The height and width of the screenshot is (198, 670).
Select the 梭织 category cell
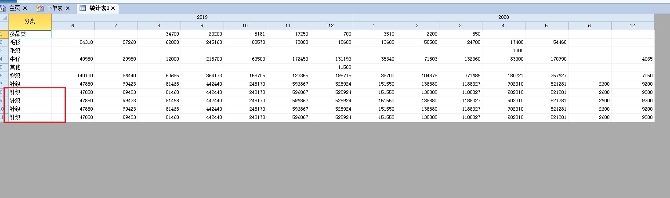tap(30, 76)
